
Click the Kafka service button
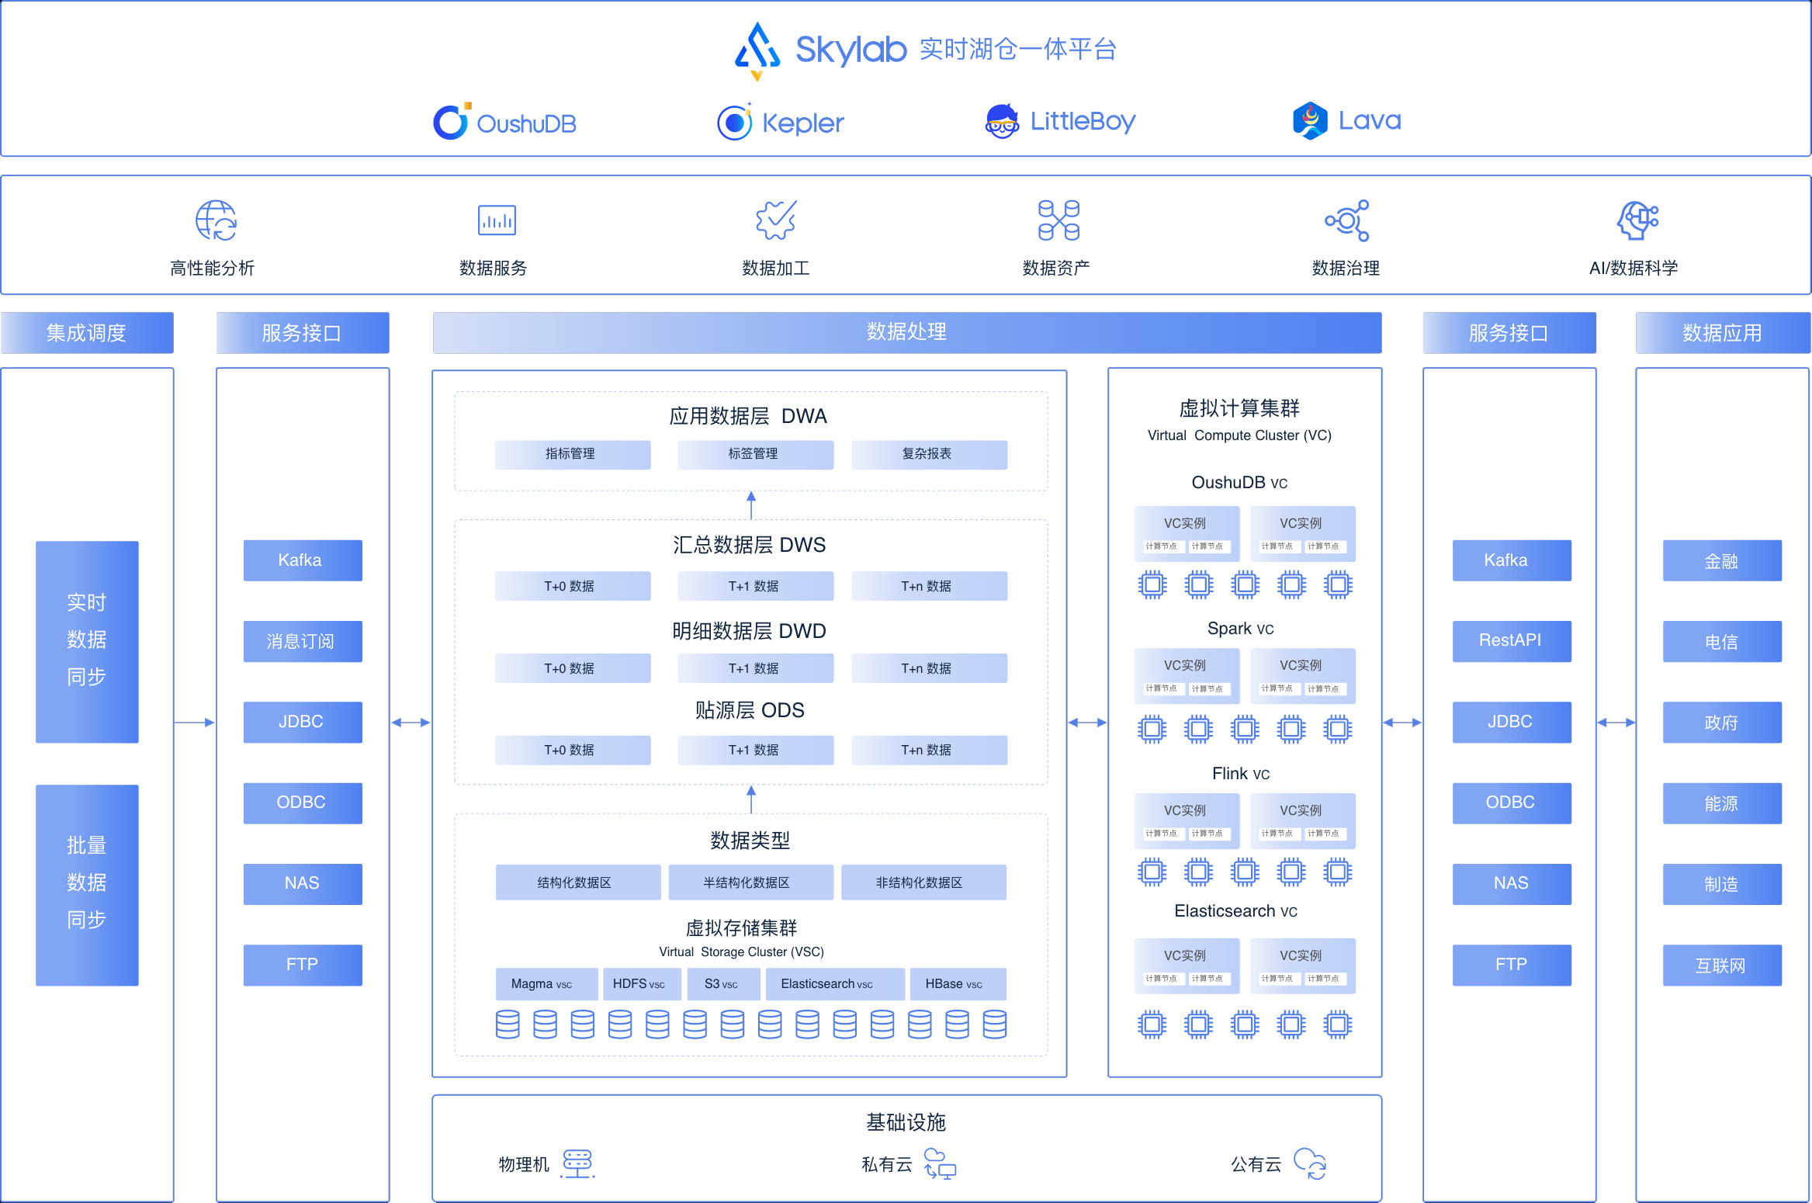point(303,560)
